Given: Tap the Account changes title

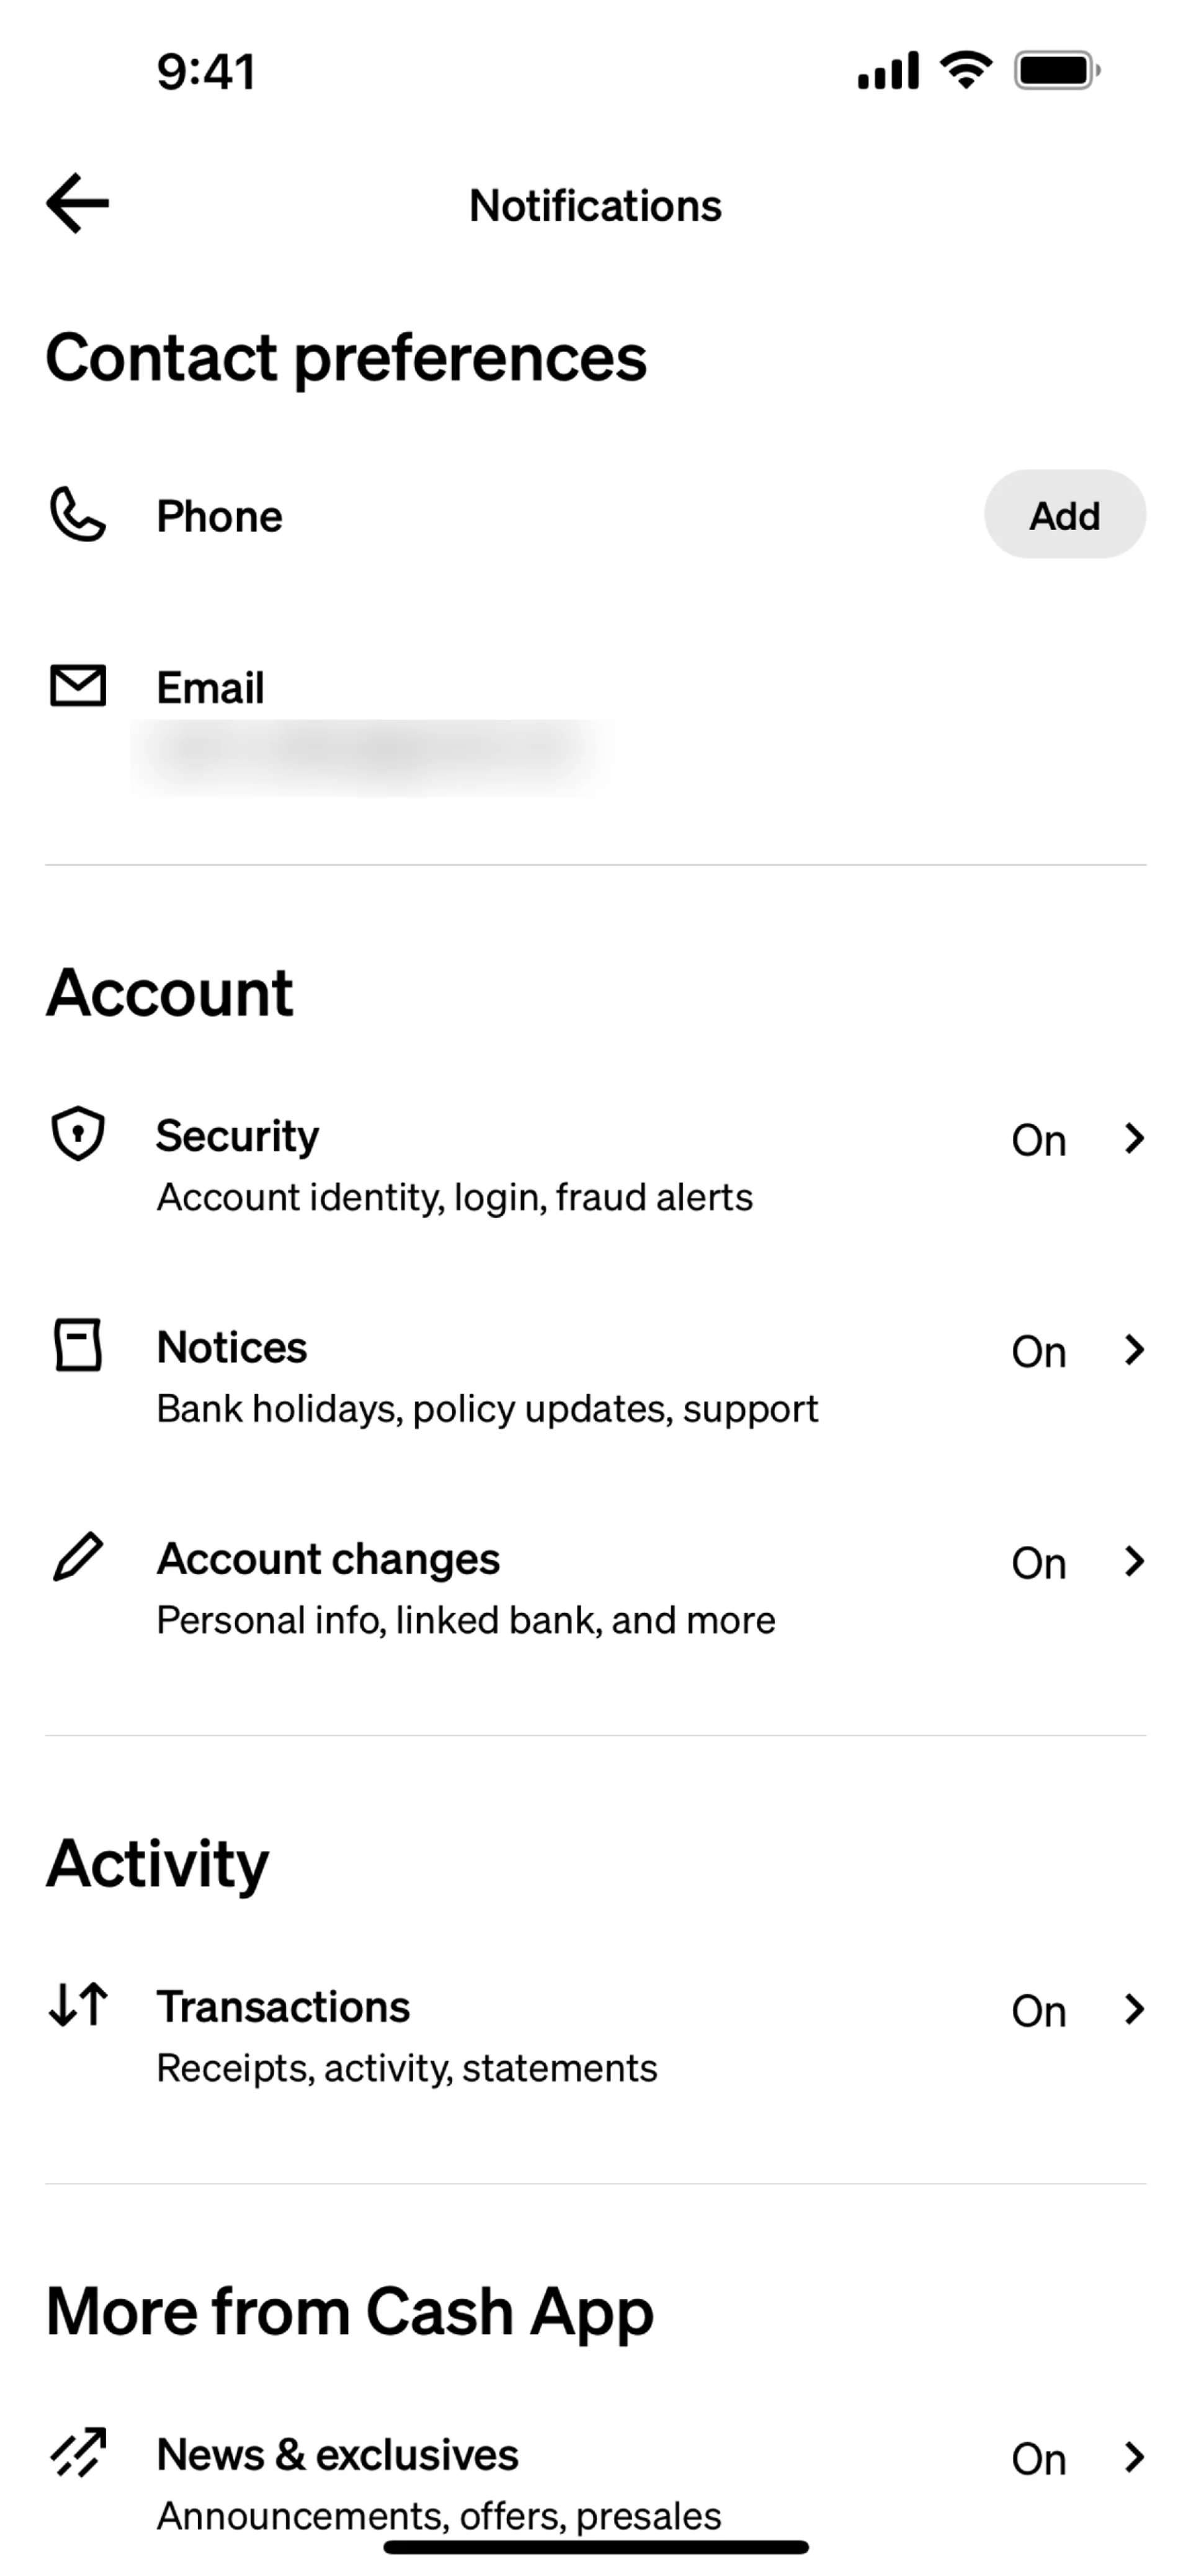Looking at the screenshot, I should [x=328, y=1559].
